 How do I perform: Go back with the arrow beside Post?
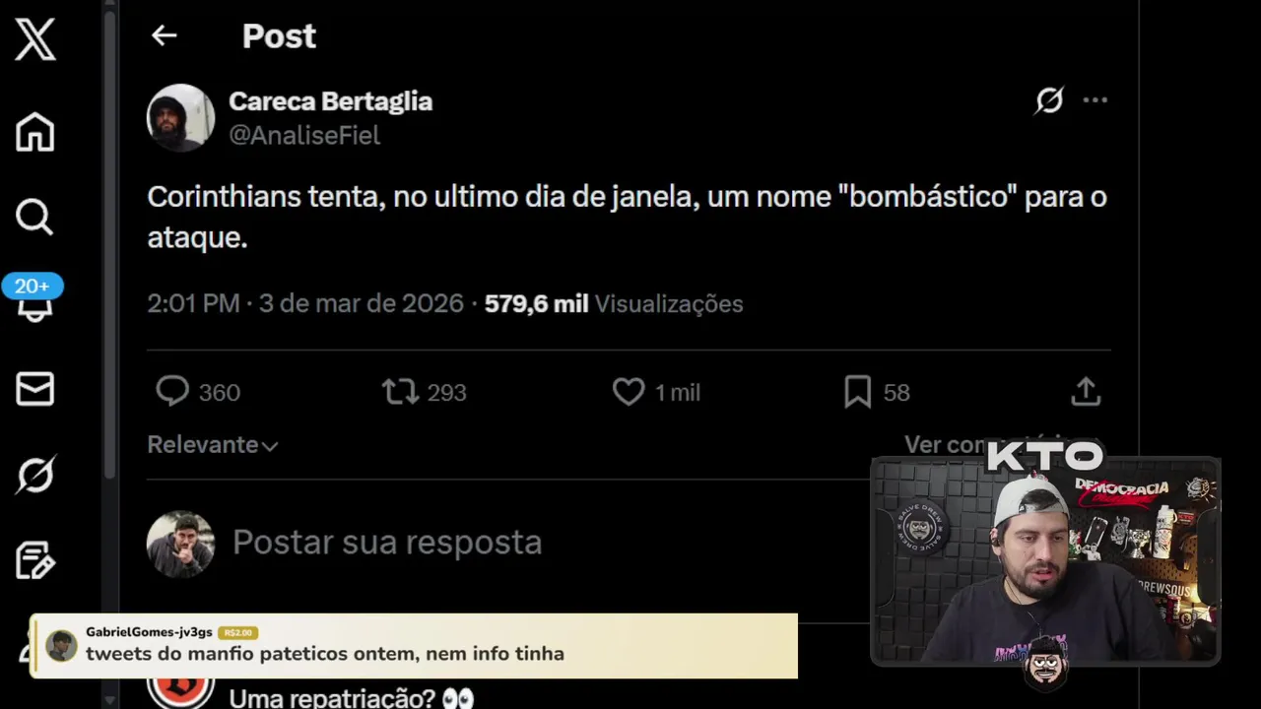click(164, 35)
